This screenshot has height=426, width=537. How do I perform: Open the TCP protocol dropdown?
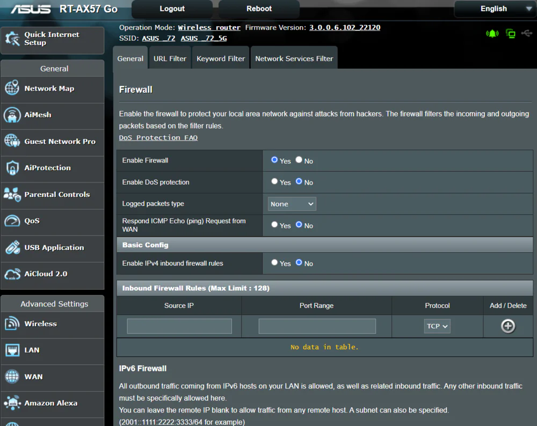(x=437, y=326)
